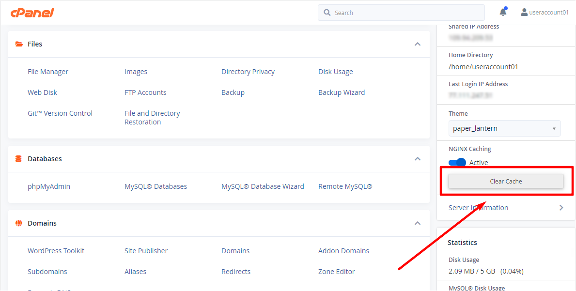Expand Server Information chevron
The width and height of the screenshot is (576, 291).
pyautogui.click(x=561, y=208)
